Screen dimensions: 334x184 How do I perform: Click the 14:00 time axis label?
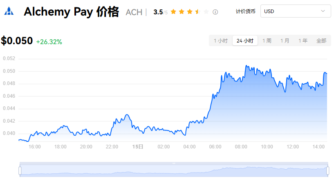[318, 146]
